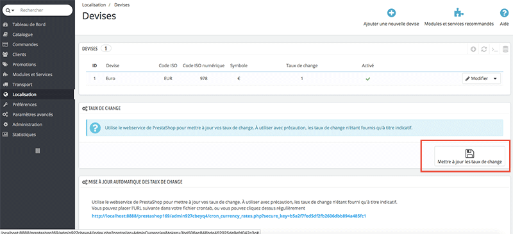Click the database export icon in Devises panel

tap(505, 49)
